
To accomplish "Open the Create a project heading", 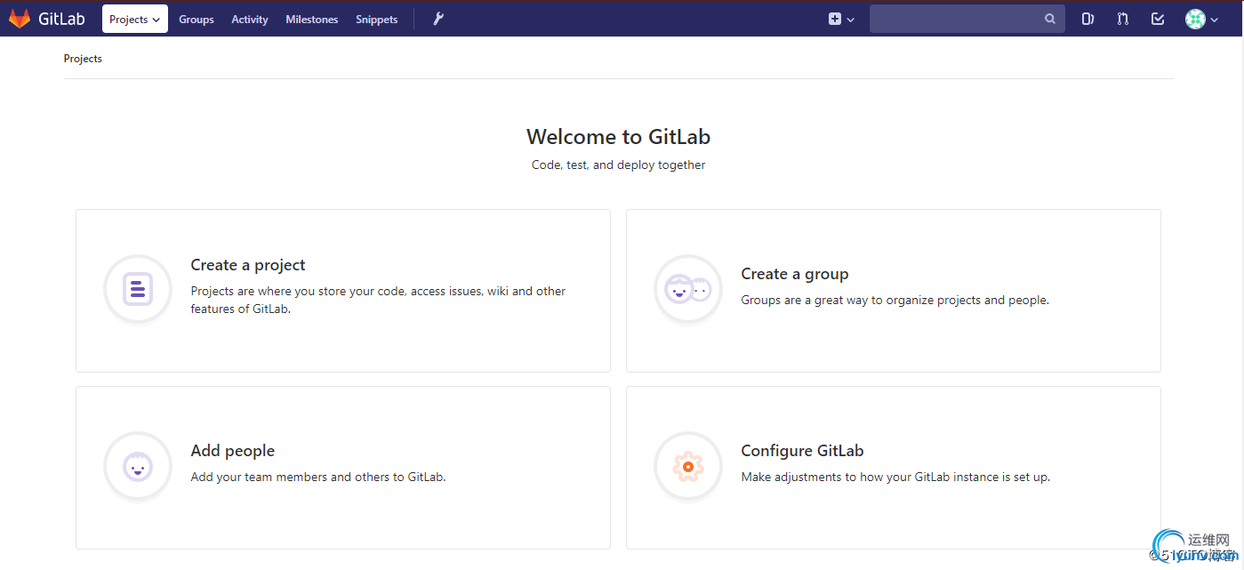I will pyautogui.click(x=248, y=265).
